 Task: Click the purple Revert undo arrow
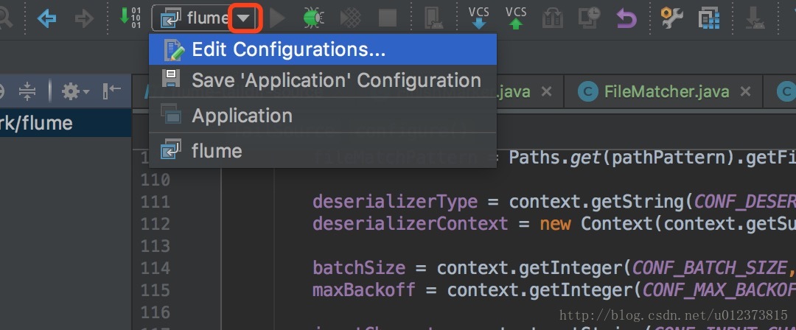tap(626, 18)
